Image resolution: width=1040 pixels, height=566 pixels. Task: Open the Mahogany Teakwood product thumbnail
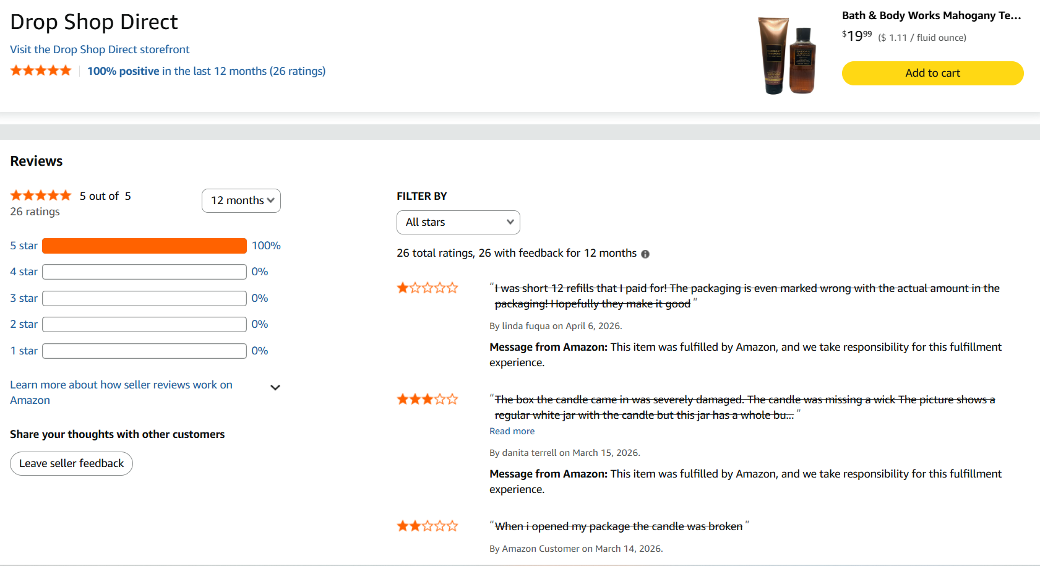tap(787, 56)
